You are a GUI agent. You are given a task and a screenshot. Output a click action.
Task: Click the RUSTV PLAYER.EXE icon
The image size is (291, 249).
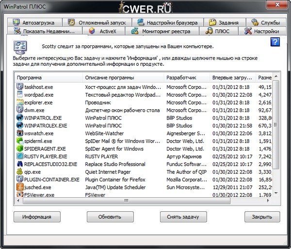20,156
